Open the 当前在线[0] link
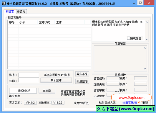The image size is (156, 113). (130, 103)
